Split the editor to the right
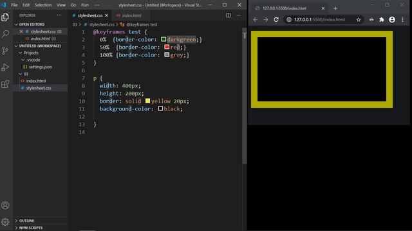The image size is (412, 231). pyautogui.click(x=229, y=15)
